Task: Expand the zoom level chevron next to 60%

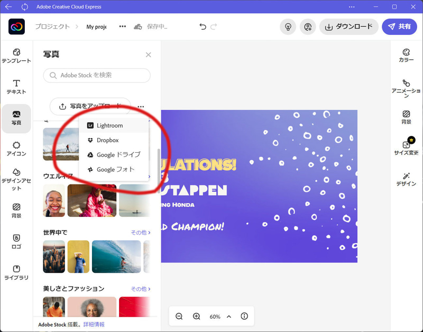Action: (229, 316)
